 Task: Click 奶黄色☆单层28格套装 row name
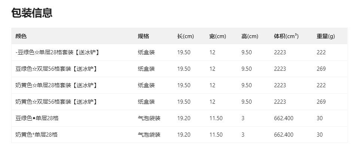pyautogui.click(x=56, y=85)
